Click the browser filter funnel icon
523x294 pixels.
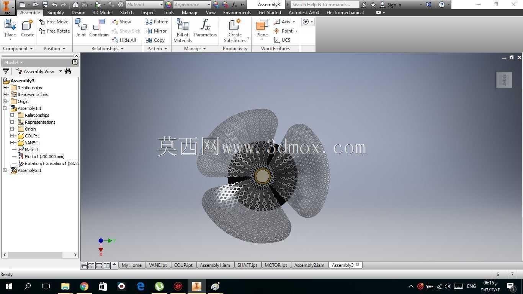[6, 71]
